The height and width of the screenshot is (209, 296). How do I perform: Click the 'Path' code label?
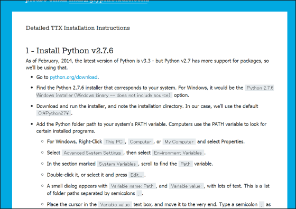point(186,164)
